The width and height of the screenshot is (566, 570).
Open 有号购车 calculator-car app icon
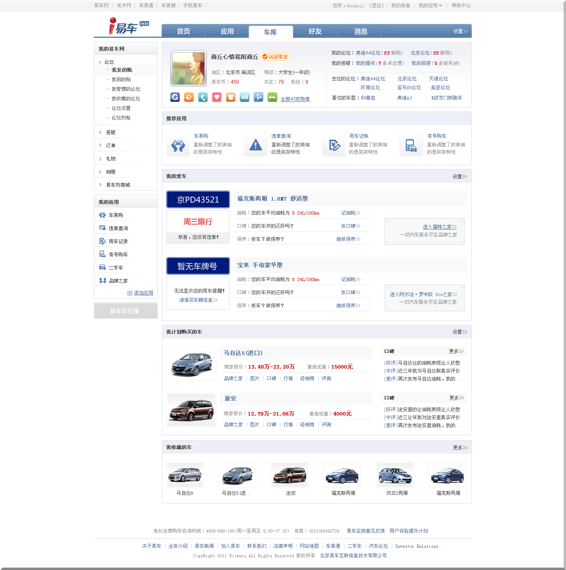coord(411,145)
